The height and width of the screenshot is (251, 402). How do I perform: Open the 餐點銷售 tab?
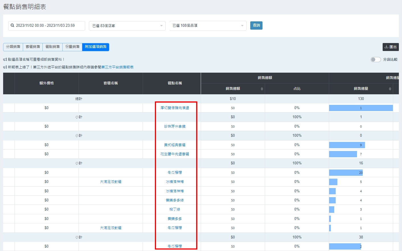click(53, 47)
